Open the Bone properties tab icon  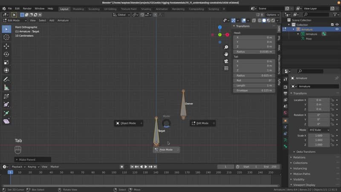pos(285,146)
